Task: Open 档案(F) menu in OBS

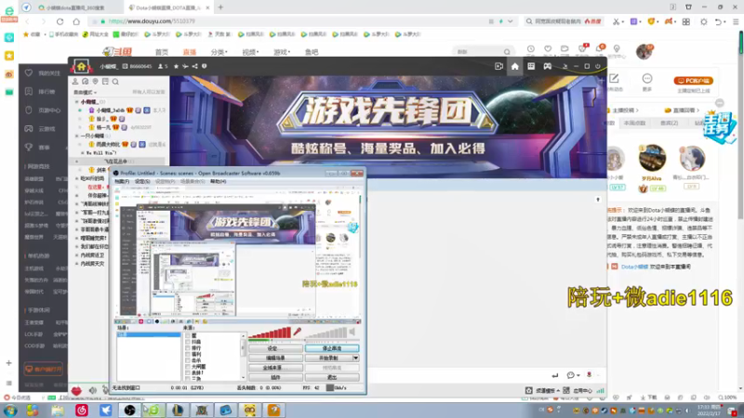Action: 122,181
